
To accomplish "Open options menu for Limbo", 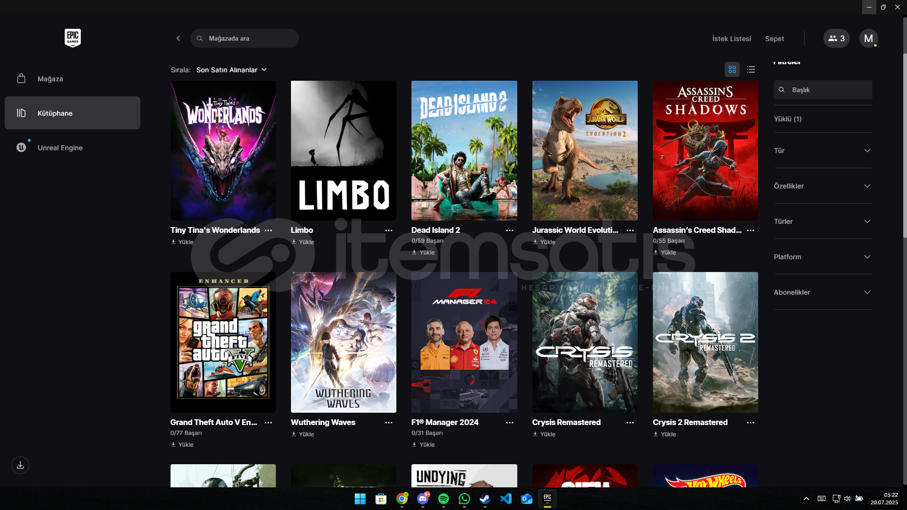I will [x=389, y=230].
